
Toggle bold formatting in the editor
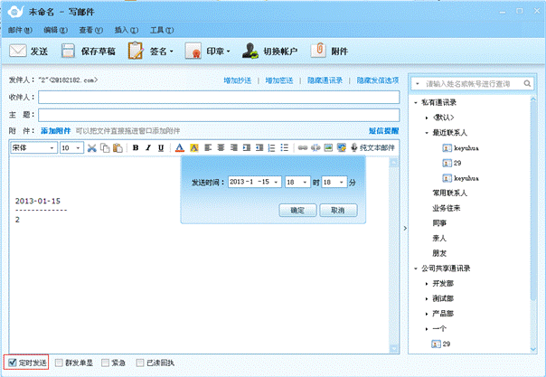(136, 147)
